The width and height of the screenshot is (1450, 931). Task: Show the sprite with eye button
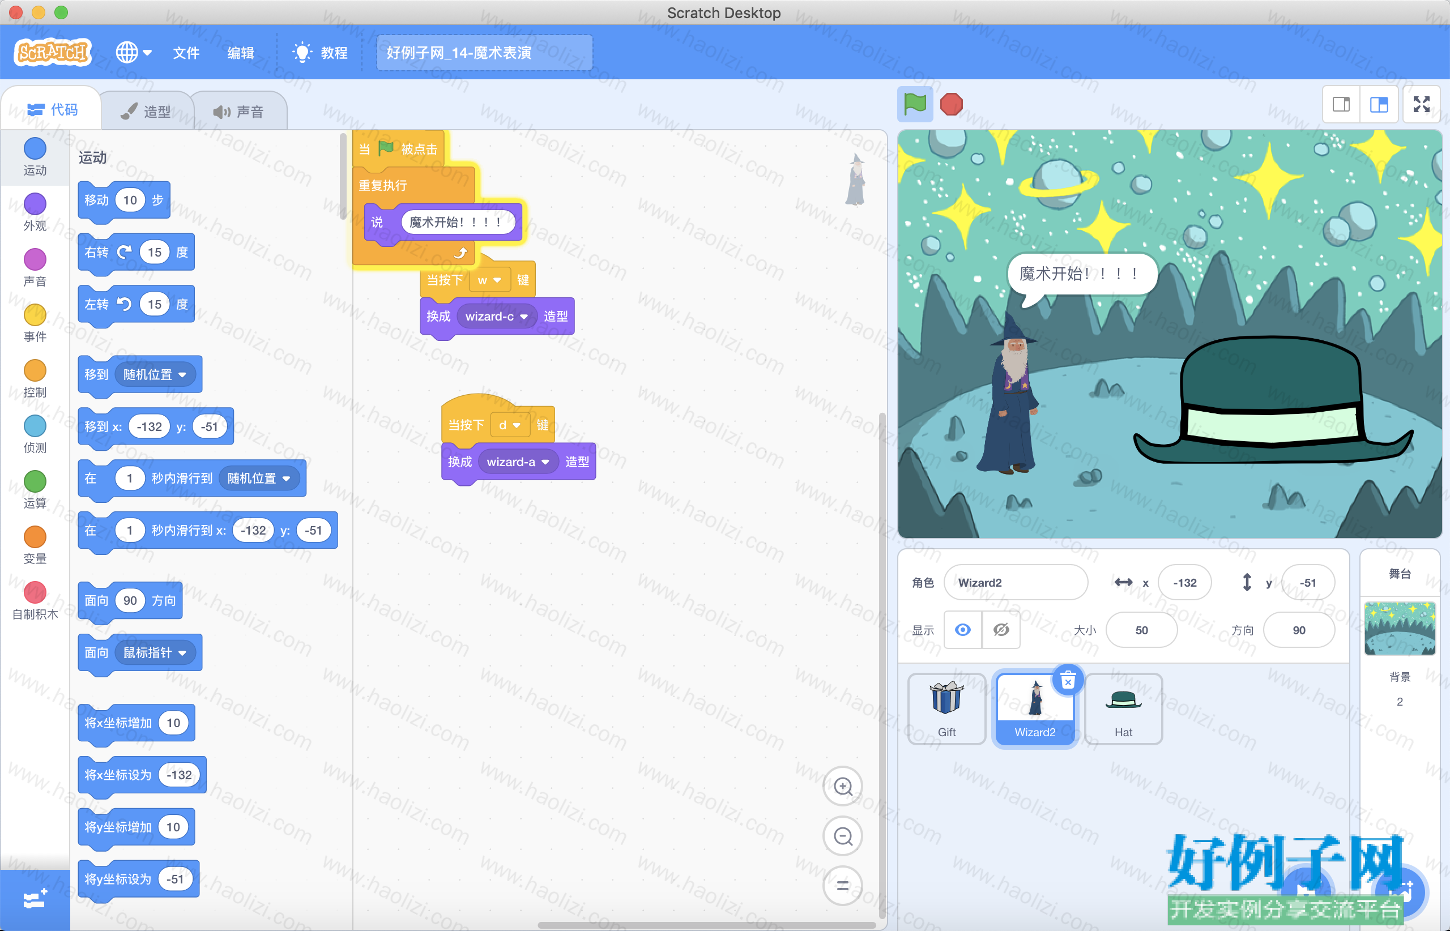(x=963, y=630)
